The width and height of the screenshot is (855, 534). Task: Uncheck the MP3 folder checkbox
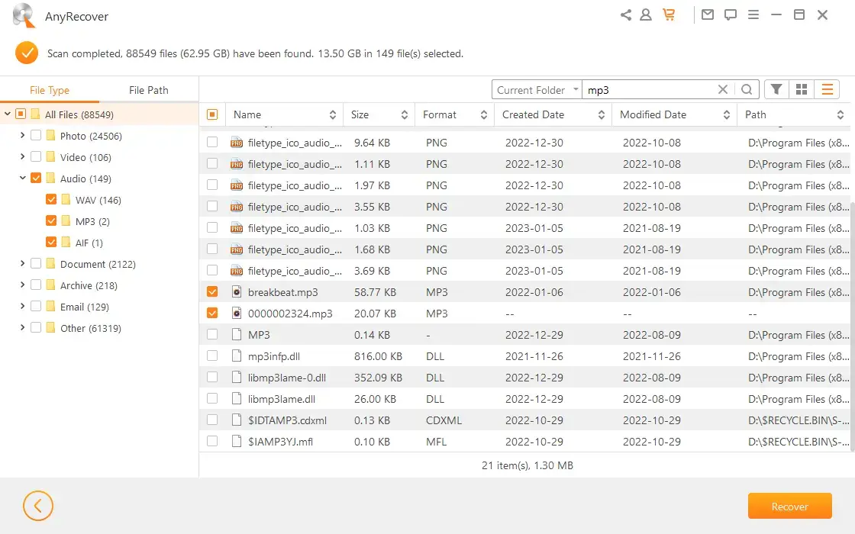pos(51,220)
